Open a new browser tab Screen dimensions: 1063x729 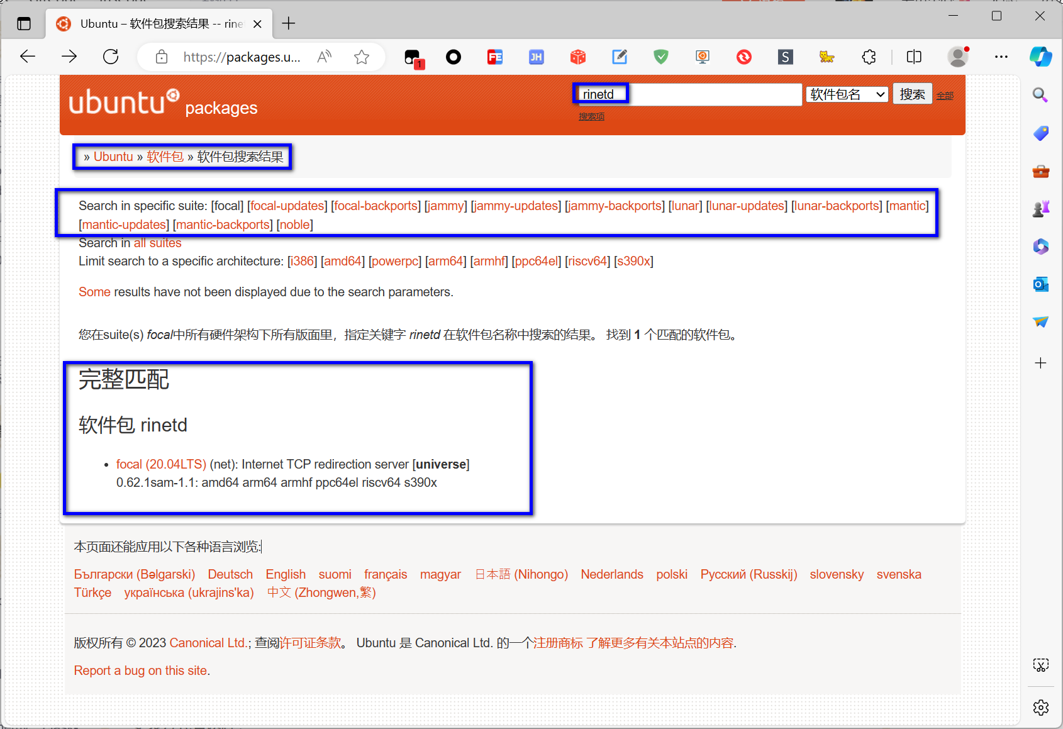tap(289, 23)
